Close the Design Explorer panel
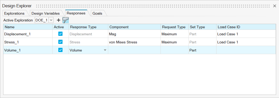This screenshot has height=98, width=279. coord(275,6)
